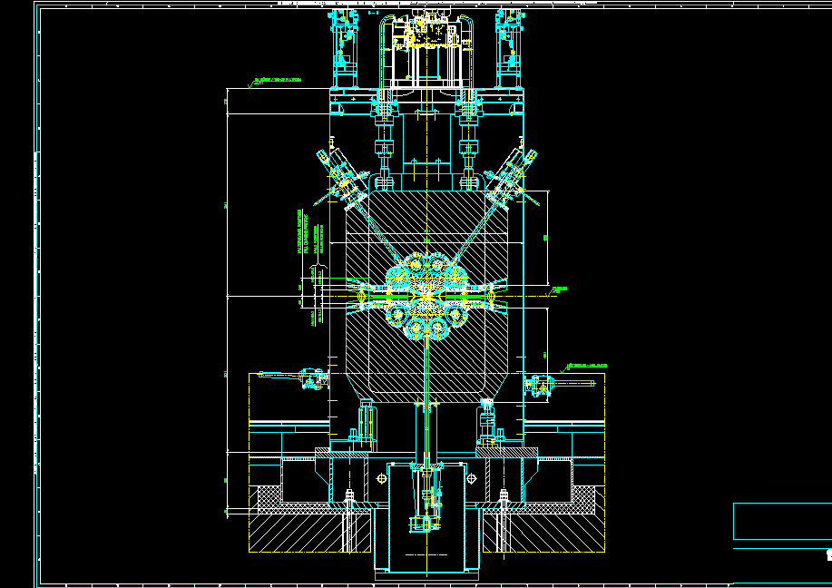
Task: Select the left crosshair circle marker near base
Action: 381,479
